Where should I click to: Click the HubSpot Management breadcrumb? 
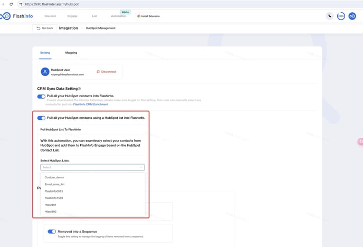click(100, 28)
